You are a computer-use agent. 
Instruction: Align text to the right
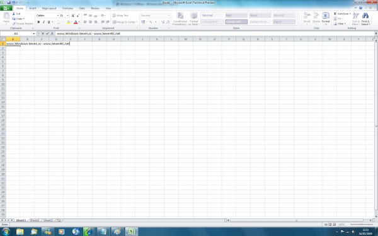coord(96,22)
